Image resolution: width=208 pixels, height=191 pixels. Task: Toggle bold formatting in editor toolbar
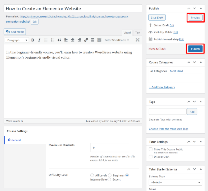coord(33,40)
